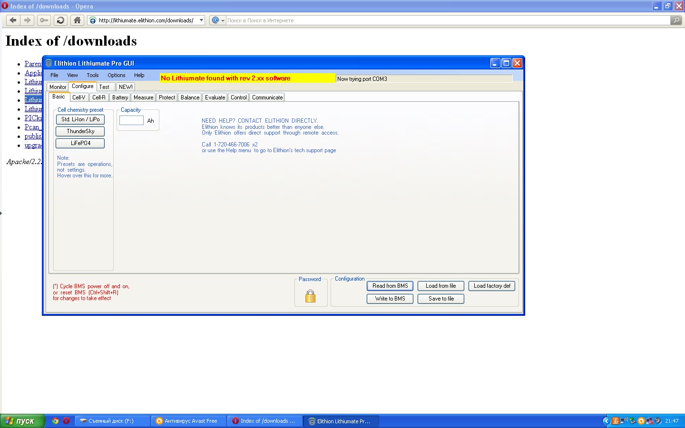Open the PICki link in the downloads index
Image resolution: width=685 pixels, height=428 pixels.
pyautogui.click(x=33, y=118)
